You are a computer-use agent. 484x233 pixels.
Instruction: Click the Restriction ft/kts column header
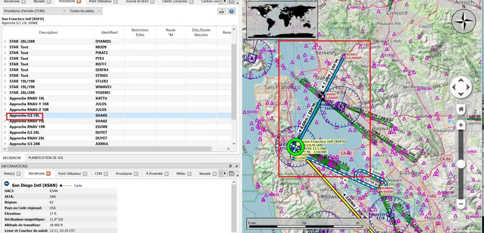click(x=140, y=32)
